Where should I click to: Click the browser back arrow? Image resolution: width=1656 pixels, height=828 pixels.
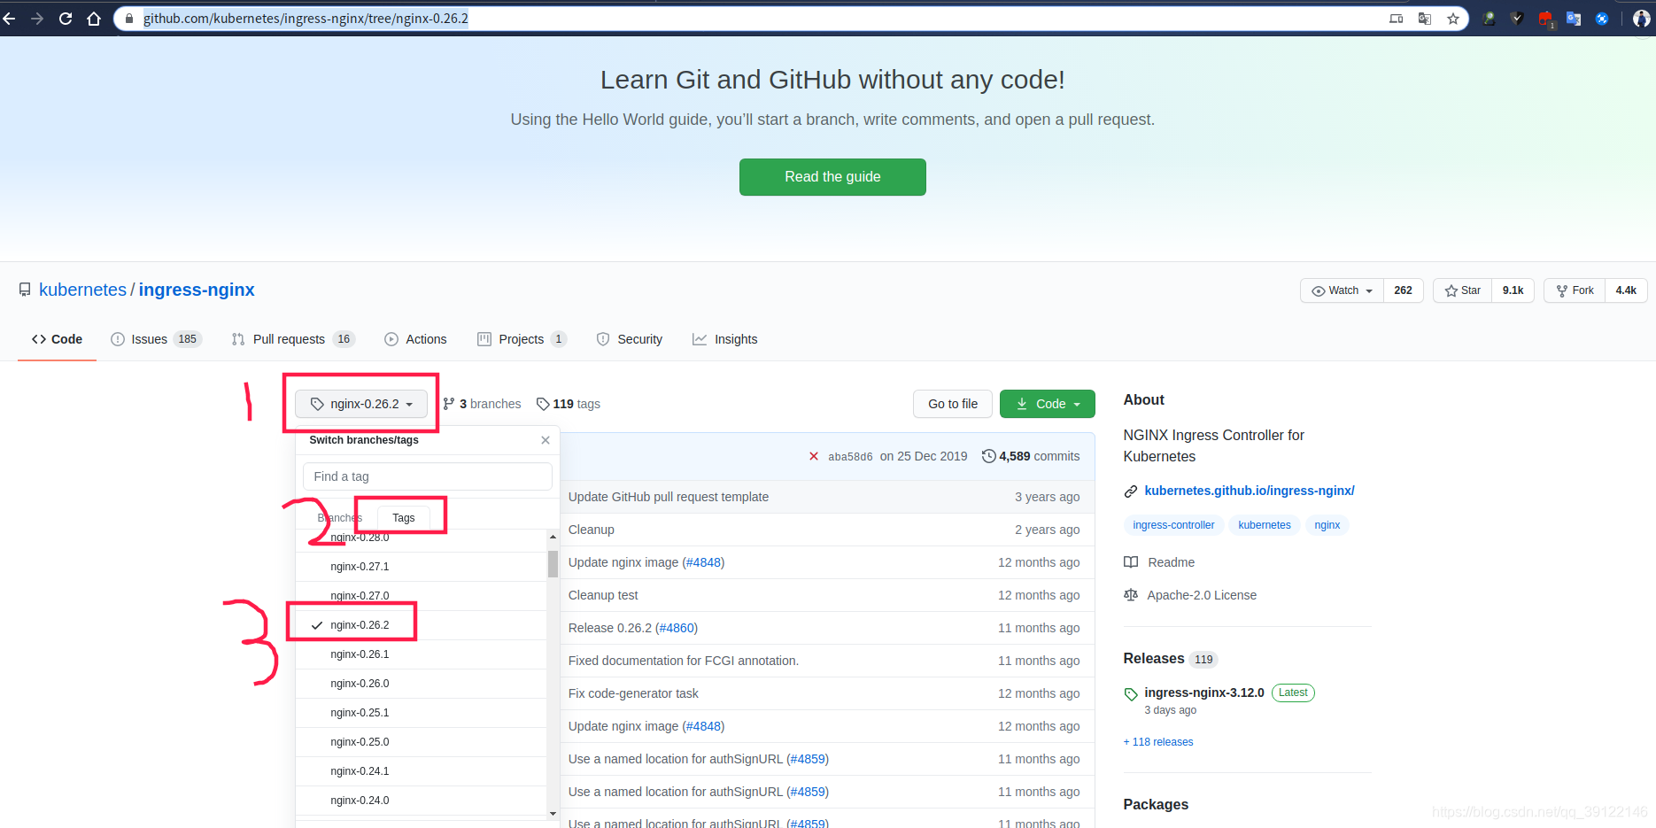click(9, 19)
